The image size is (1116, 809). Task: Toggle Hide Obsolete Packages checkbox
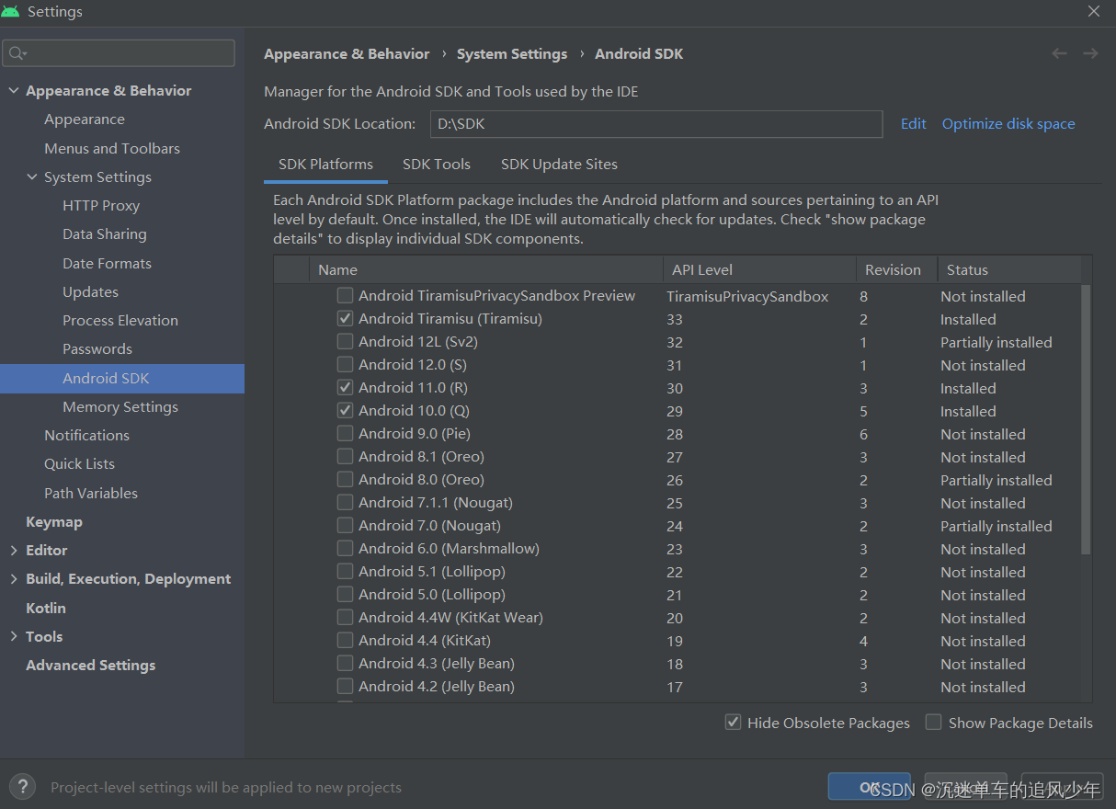[733, 723]
